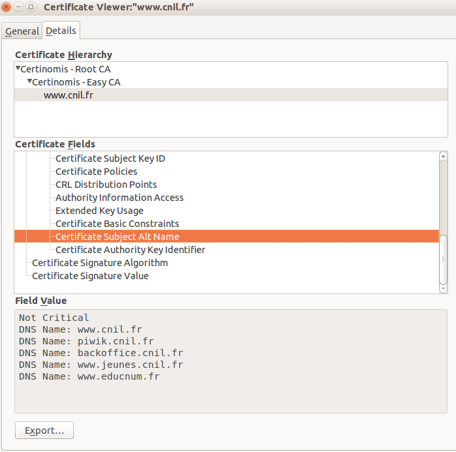Screen dimensions: 456x452
Task: Click the Field Value label
Action: 41,301
